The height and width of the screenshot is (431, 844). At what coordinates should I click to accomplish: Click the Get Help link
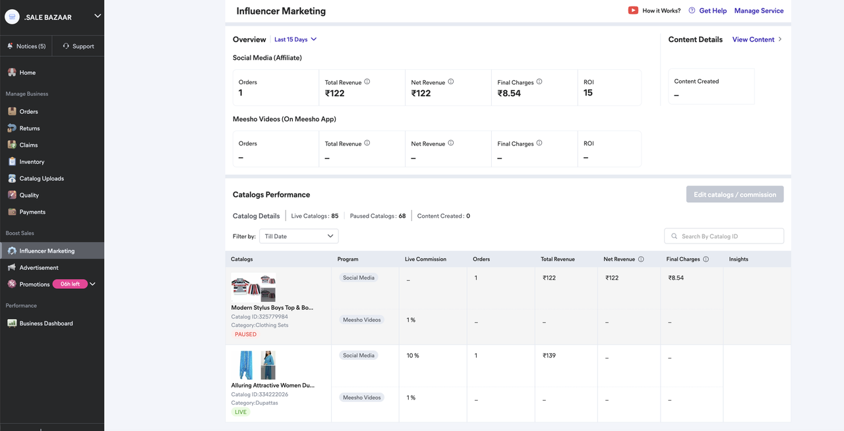pos(713,11)
